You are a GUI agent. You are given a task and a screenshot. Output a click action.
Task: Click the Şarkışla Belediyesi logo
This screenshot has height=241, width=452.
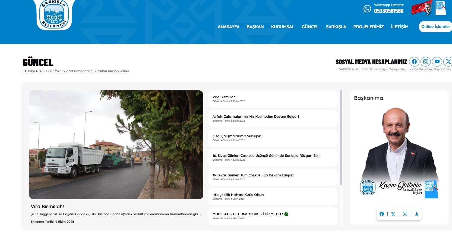(54, 14)
